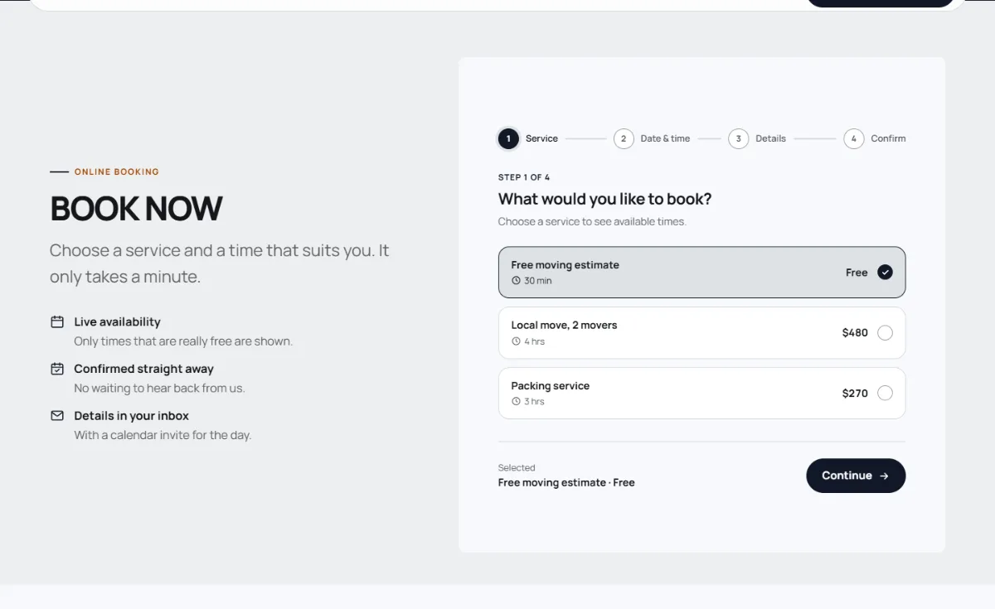Open the Date & time step label
The width and height of the screenshot is (995, 609).
[x=665, y=138]
